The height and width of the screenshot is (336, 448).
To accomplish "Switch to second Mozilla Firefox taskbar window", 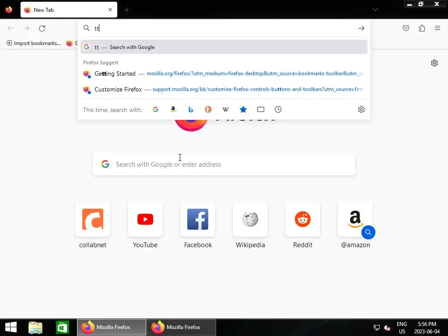I will (x=181, y=327).
